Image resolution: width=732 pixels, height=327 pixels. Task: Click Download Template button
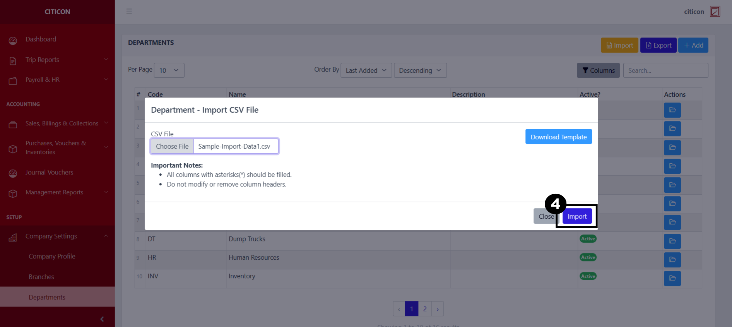pyautogui.click(x=558, y=137)
